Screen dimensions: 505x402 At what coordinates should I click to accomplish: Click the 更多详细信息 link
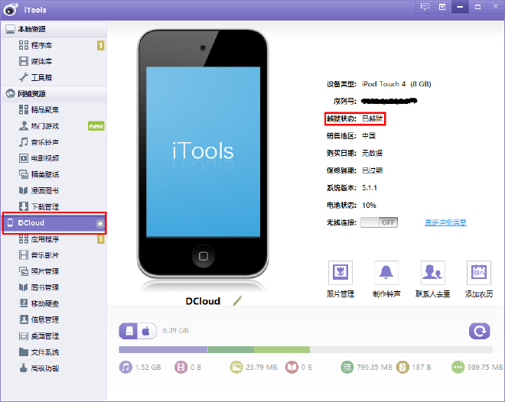(x=445, y=222)
